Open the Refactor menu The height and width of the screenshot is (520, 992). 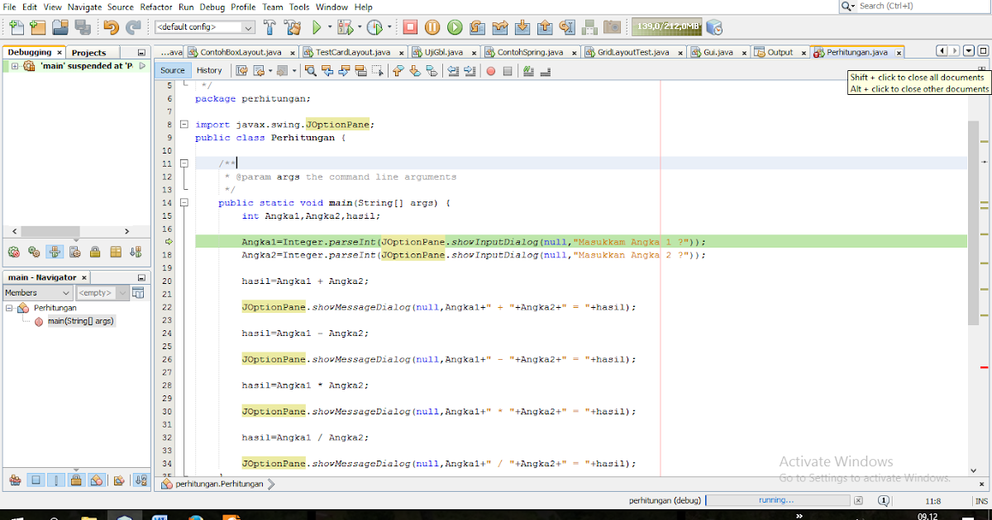point(156,7)
